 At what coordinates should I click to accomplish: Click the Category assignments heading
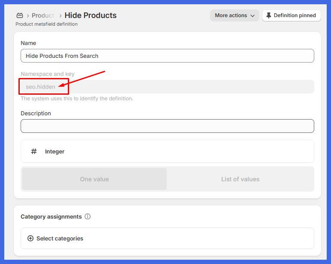click(x=51, y=216)
